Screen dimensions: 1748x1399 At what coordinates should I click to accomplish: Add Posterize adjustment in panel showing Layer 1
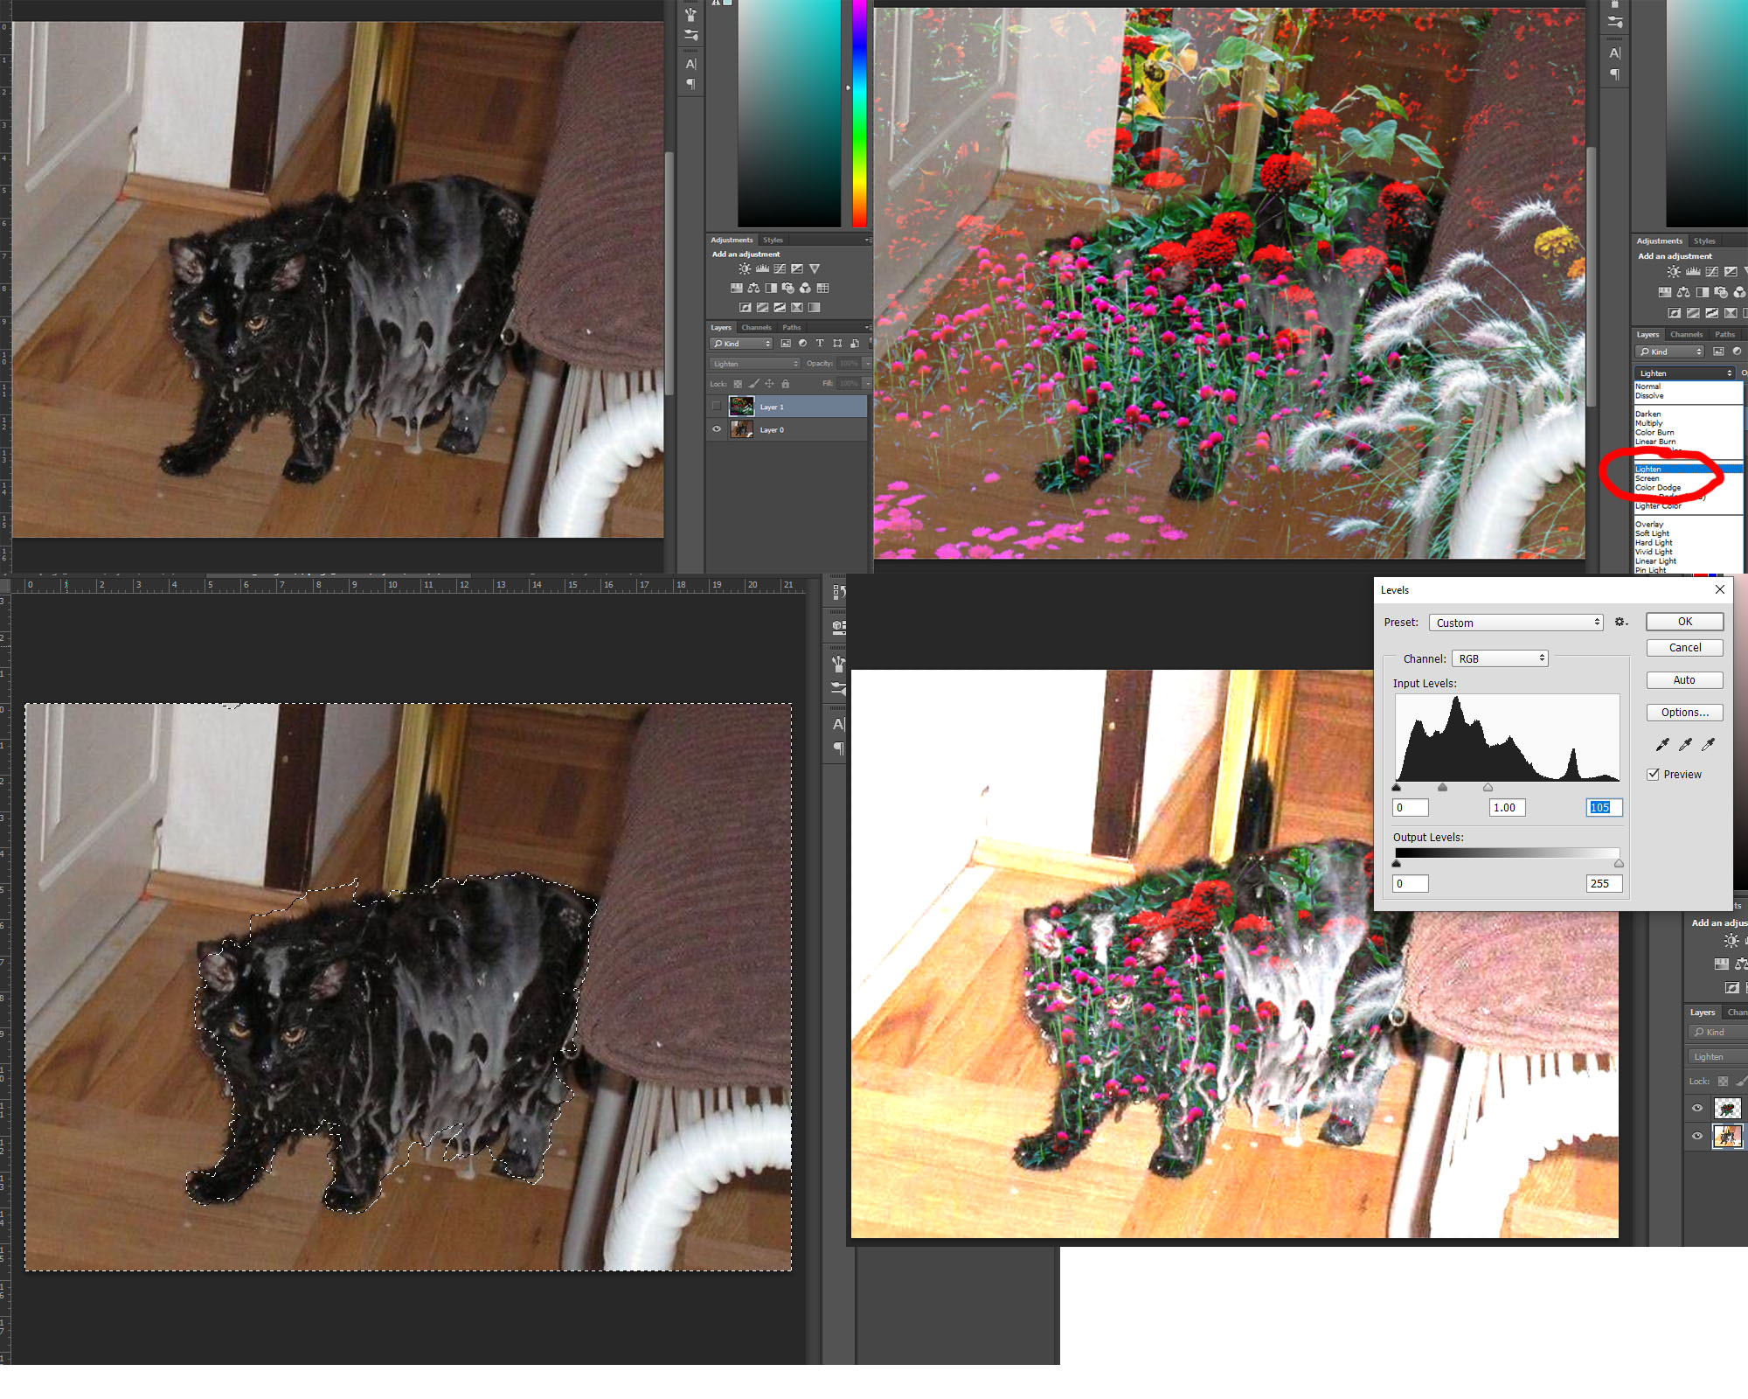(x=763, y=308)
